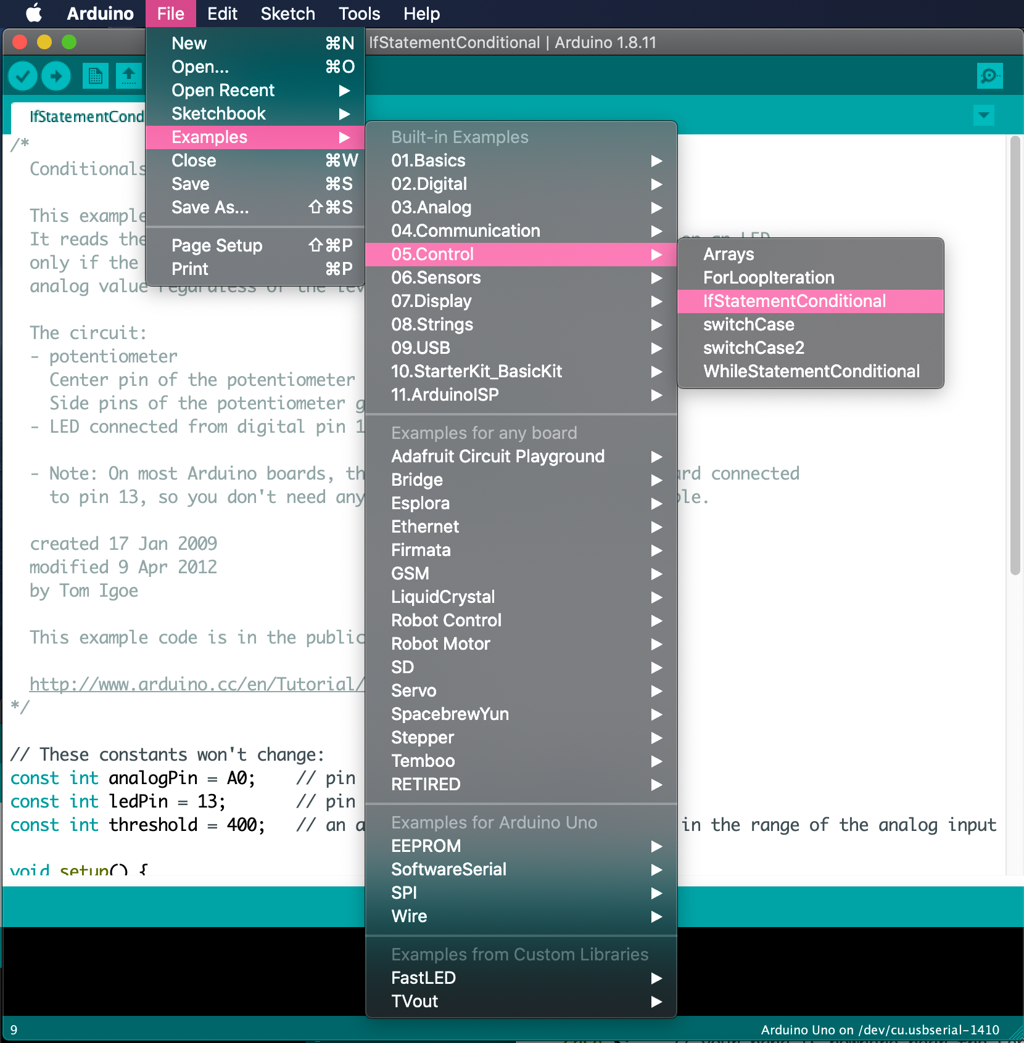Expand the EEPROM examples submenu

521,846
